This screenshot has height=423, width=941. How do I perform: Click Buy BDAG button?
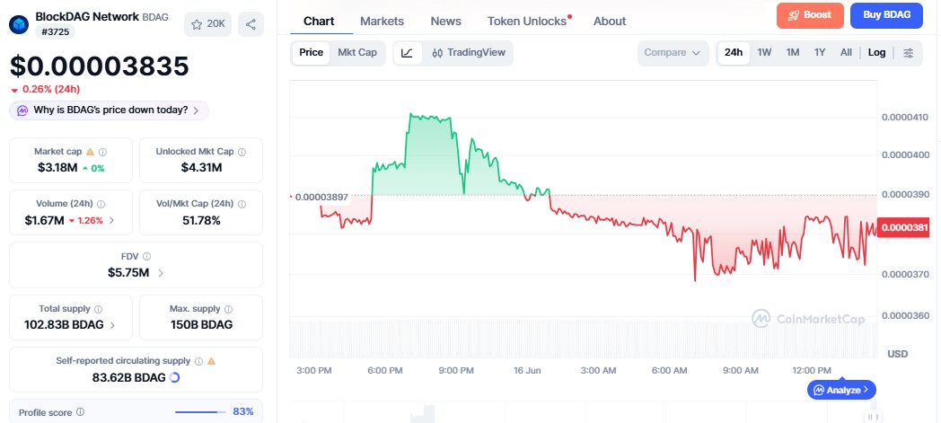[x=886, y=15]
